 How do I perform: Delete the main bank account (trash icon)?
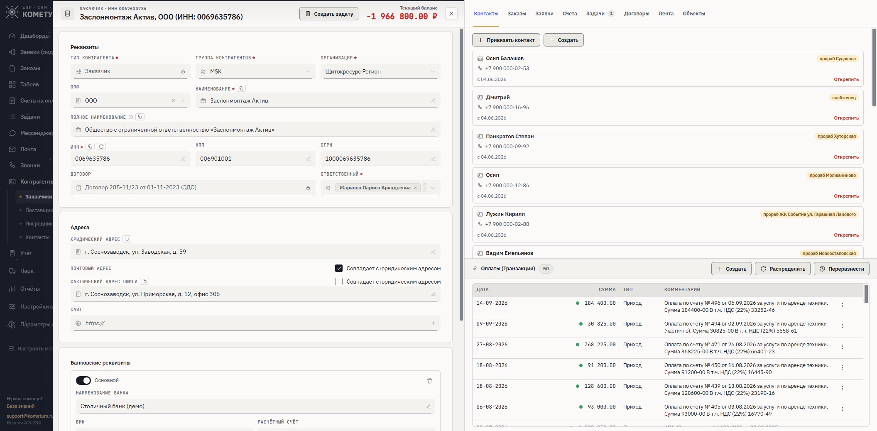[429, 381]
